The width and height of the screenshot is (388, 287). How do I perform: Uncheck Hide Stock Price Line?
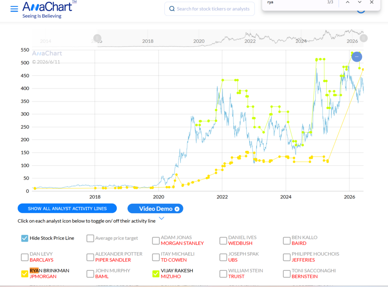click(x=25, y=238)
